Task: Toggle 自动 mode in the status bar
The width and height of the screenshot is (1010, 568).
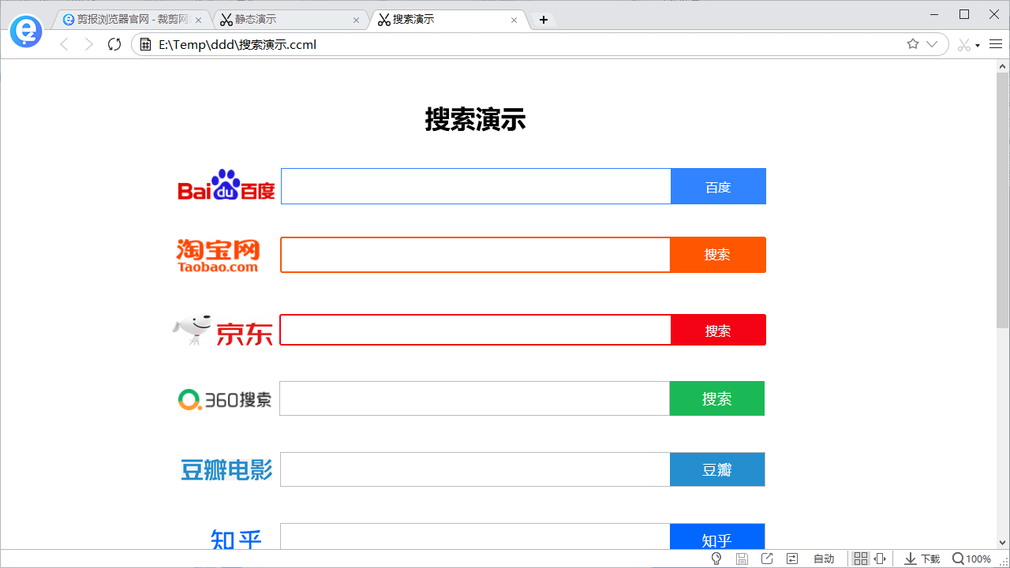Action: click(x=823, y=559)
